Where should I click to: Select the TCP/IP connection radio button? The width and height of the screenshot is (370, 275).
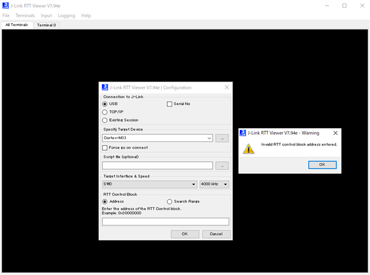click(x=105, y=112)
